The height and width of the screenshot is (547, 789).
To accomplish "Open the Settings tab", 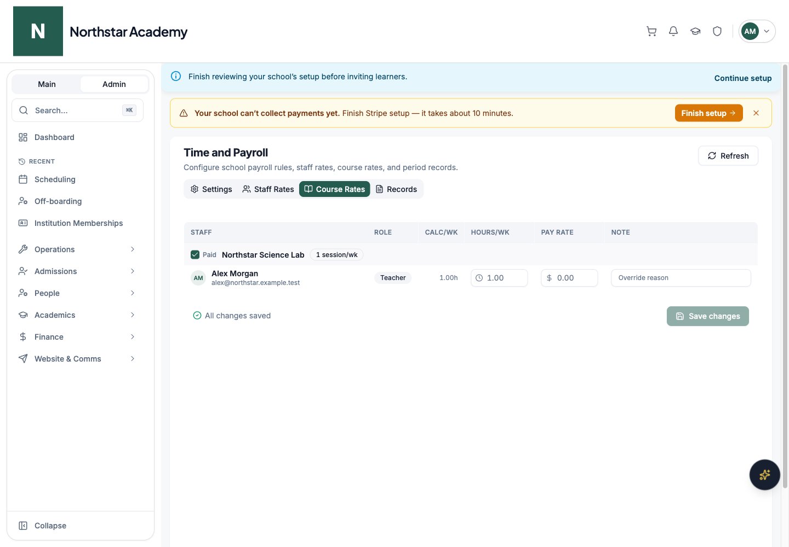I will (x=211, y=189).
